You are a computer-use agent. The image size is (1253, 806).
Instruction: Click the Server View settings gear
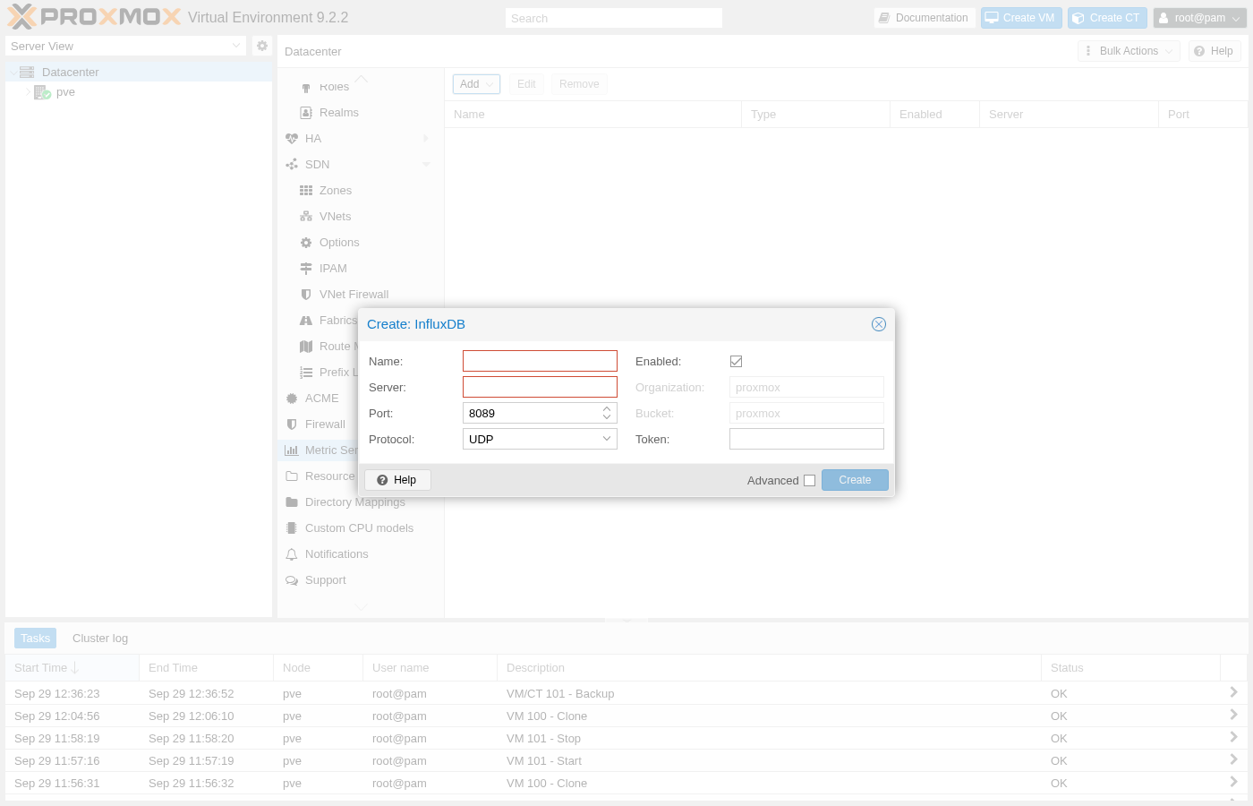[x=262, y=46]
